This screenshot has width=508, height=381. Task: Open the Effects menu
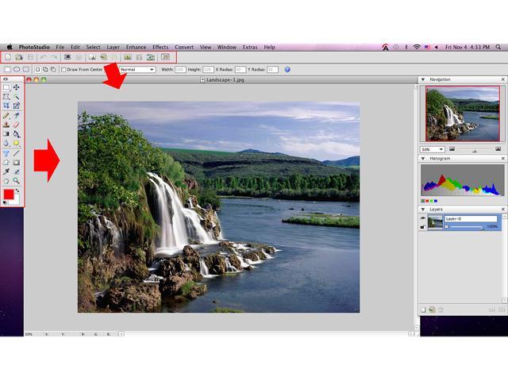160,48
